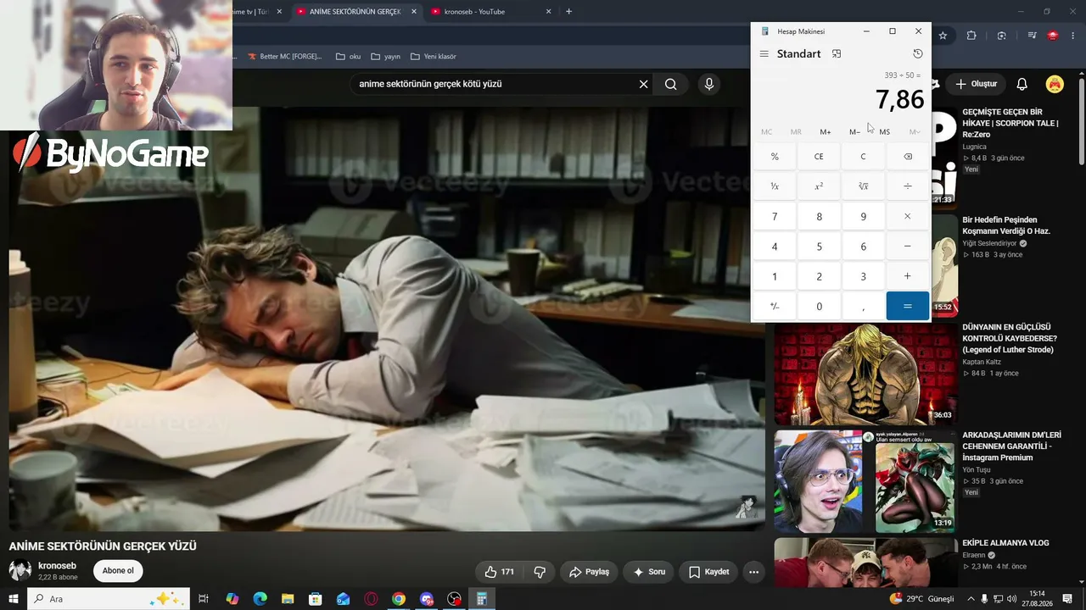
Task: Close the kronoseb - YouTube tab
Action: tap(548, 12)
